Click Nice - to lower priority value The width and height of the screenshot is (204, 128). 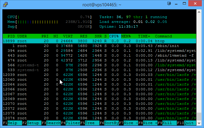[x=131, y=123]
